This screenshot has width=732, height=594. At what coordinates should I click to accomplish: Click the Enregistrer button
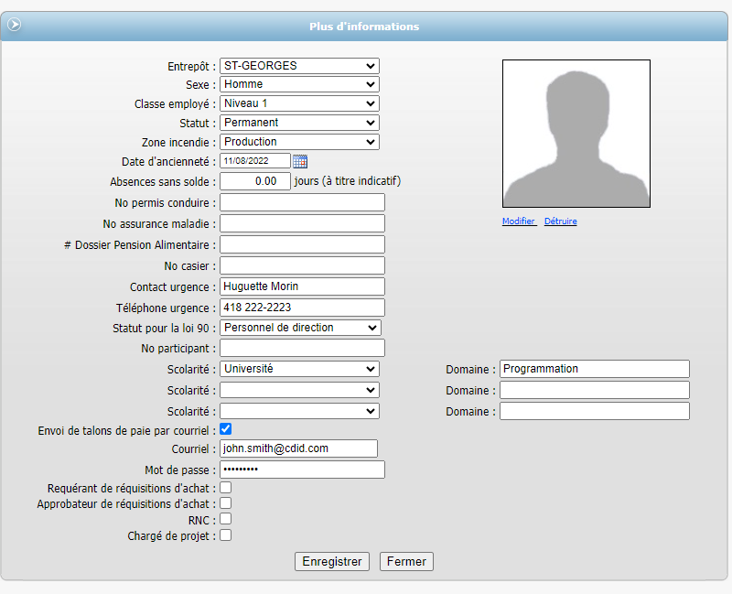pos(332,561)
